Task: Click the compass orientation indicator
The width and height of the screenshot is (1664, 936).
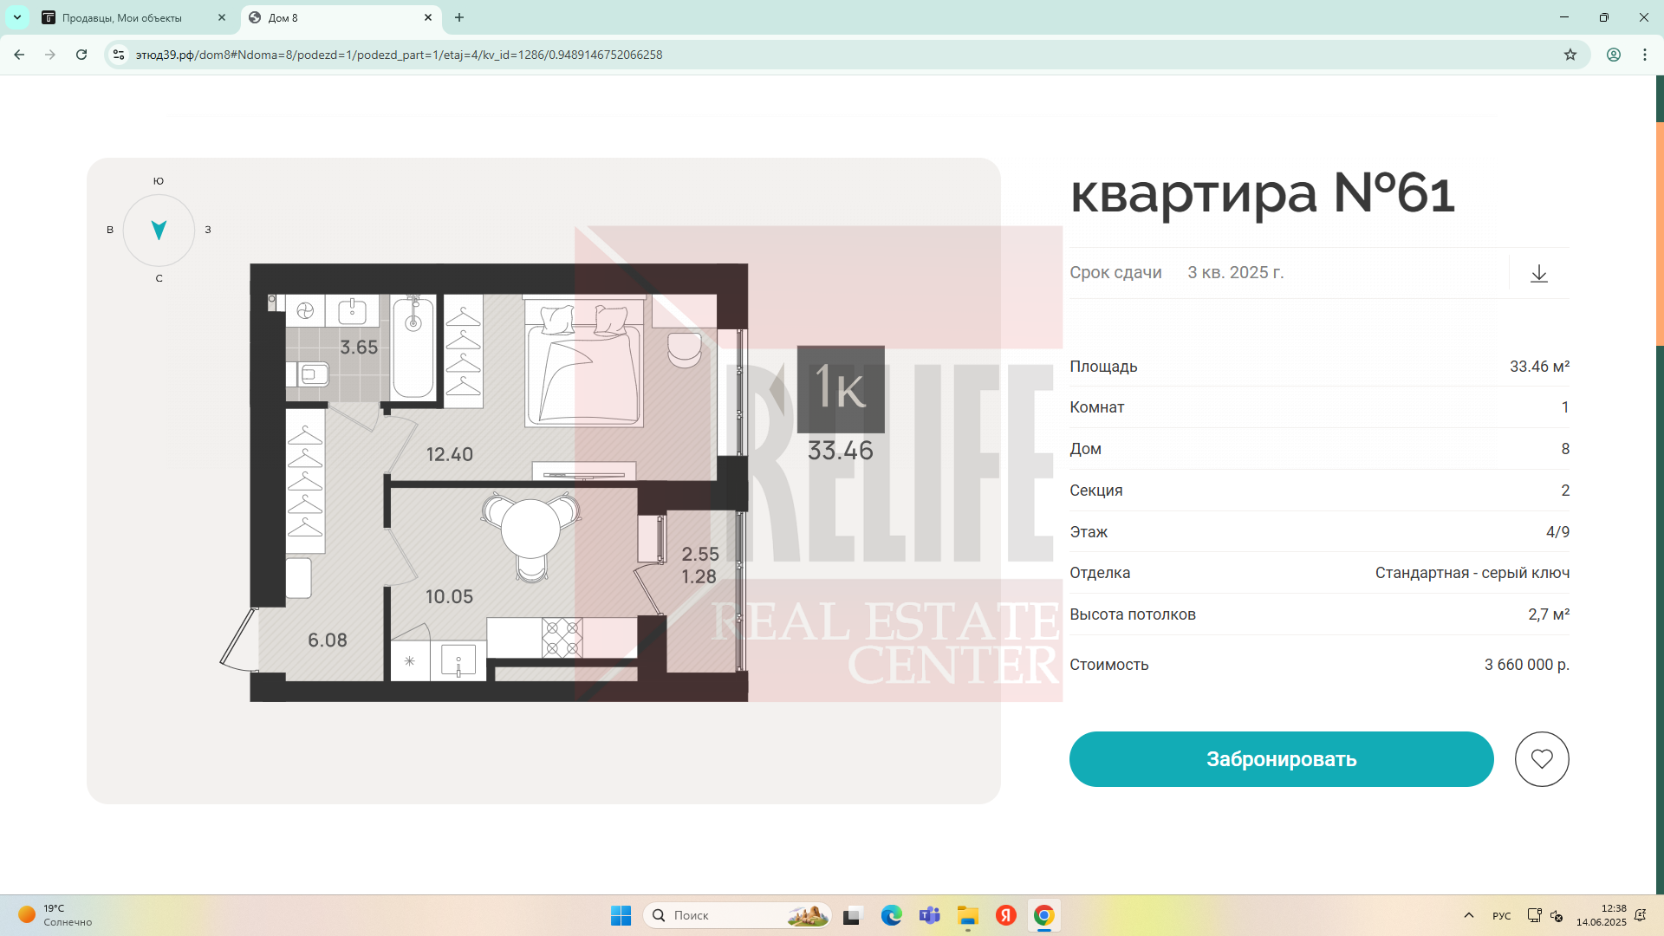Action: 159,230
